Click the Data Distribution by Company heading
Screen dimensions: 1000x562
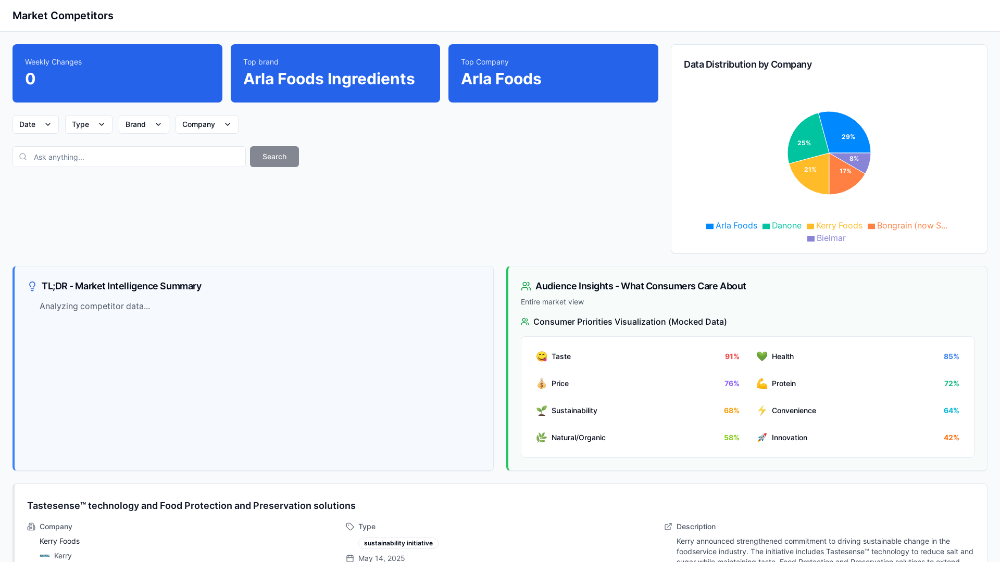pyautogui.click(x=748, y=65)
